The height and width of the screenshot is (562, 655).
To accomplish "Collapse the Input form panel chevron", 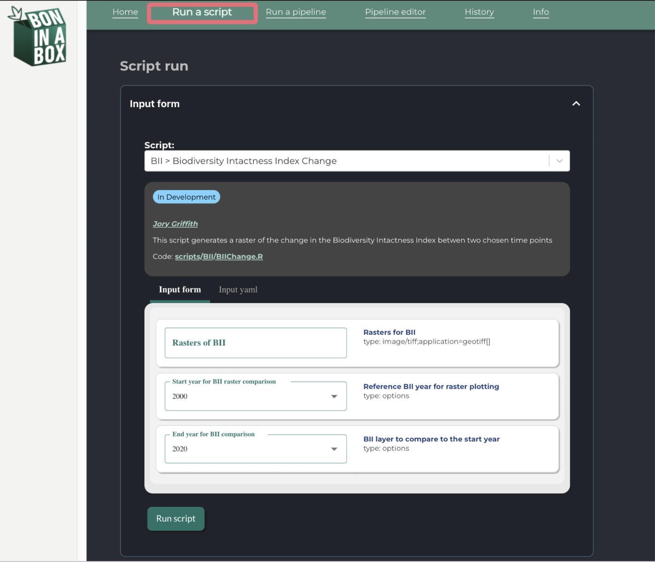I will (x=576, y=103).
